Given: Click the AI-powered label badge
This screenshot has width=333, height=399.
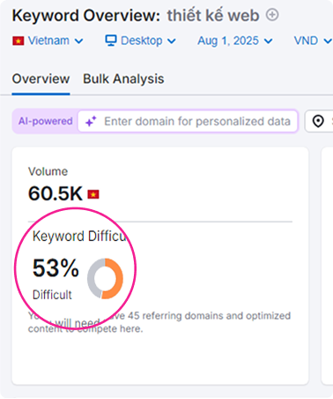Looking at the screenshot, I should [x=46, y=121].
